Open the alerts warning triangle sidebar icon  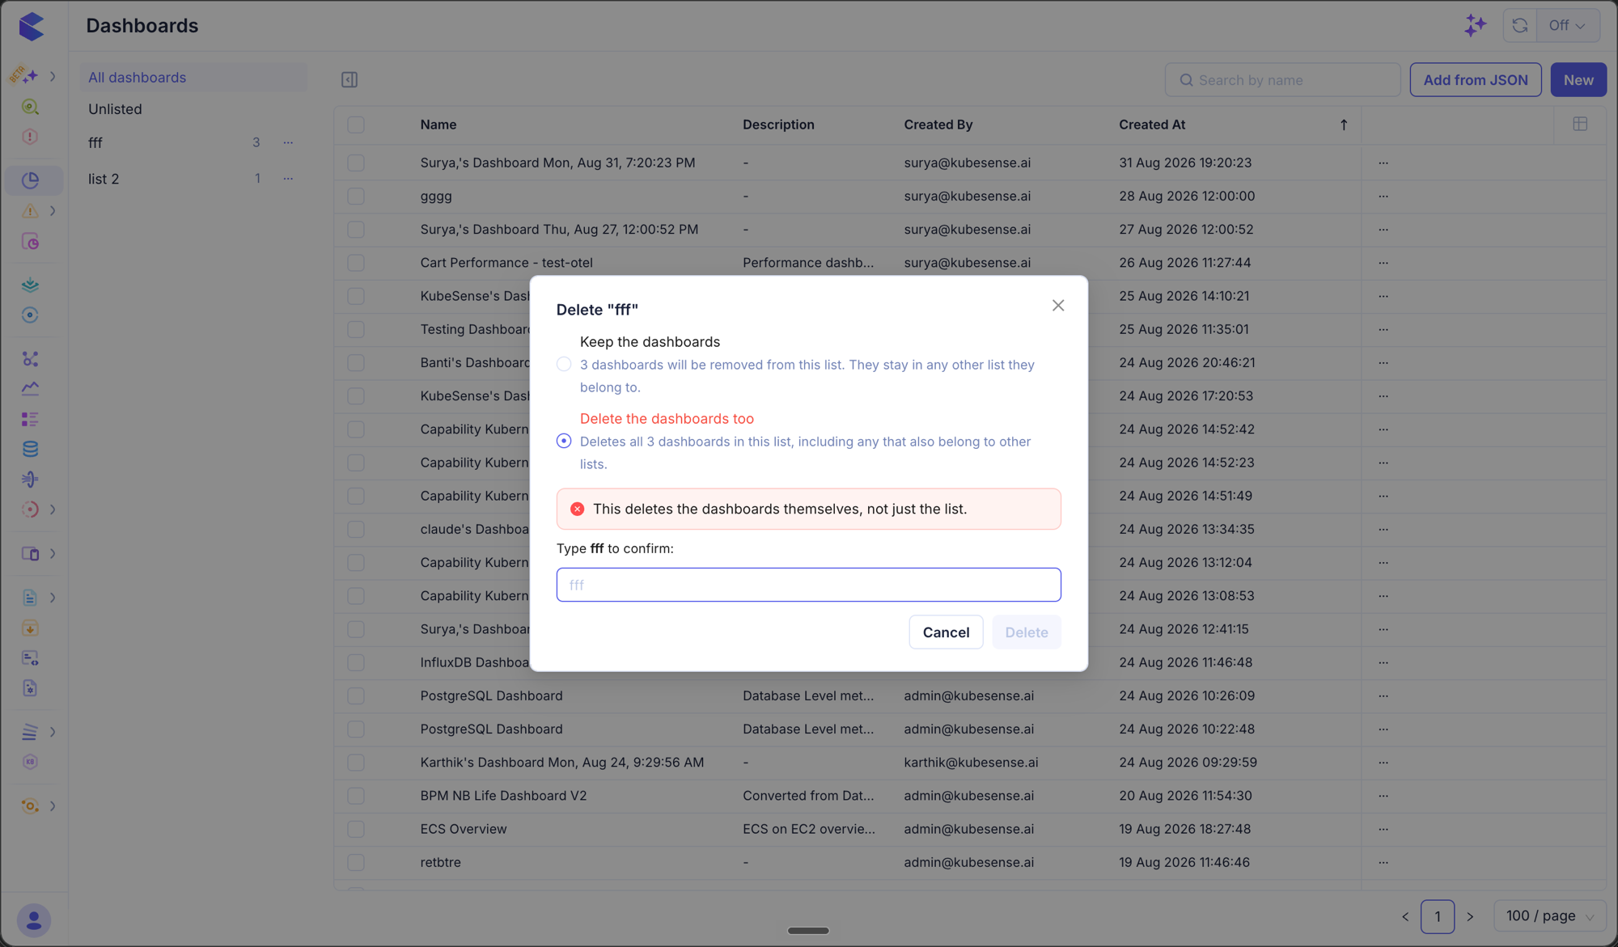click(x=30, y=211)
